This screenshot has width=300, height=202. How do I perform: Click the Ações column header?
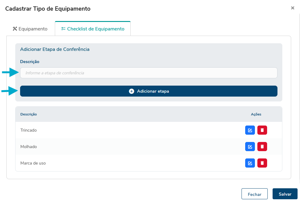(x=256, y=114)
